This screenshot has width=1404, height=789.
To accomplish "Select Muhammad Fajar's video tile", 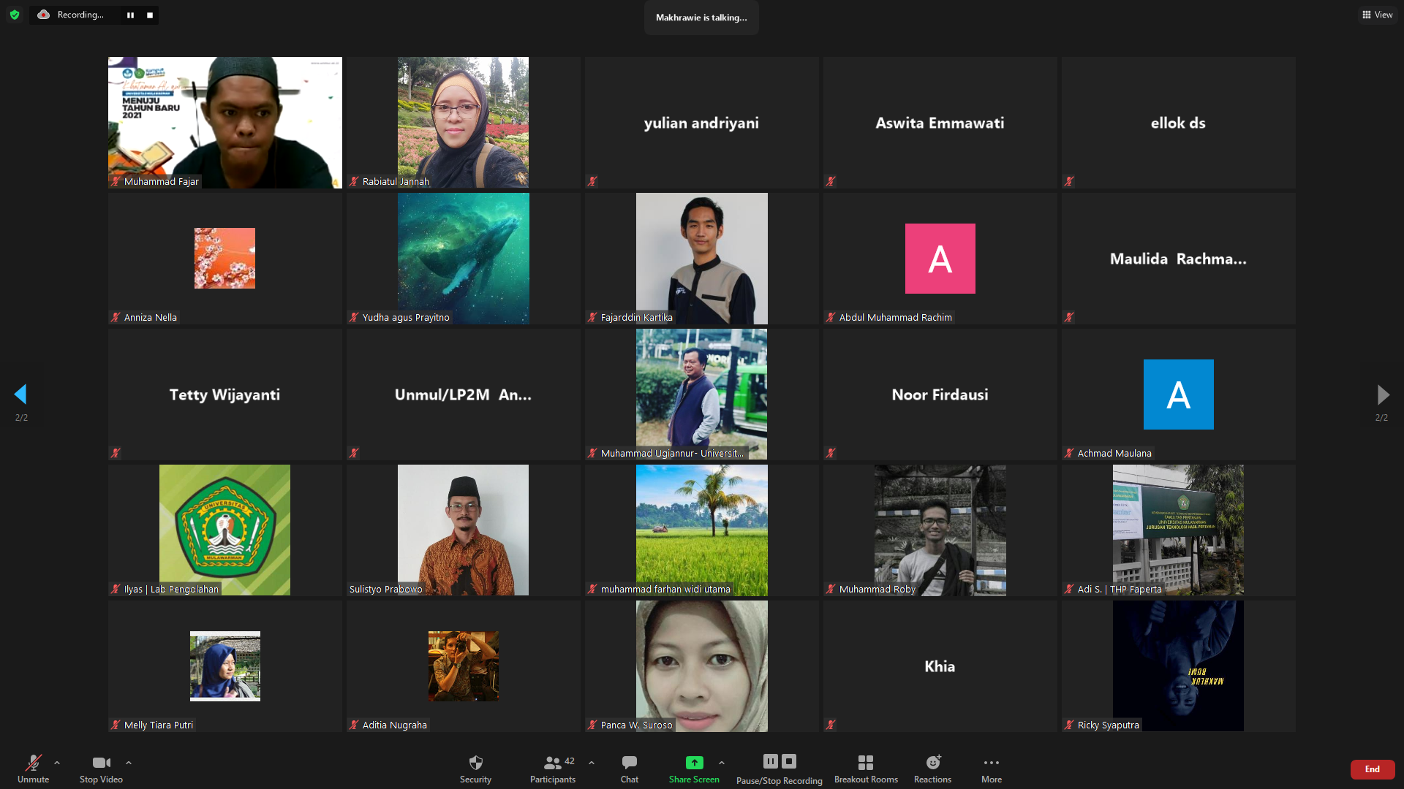I will point(225,123).
